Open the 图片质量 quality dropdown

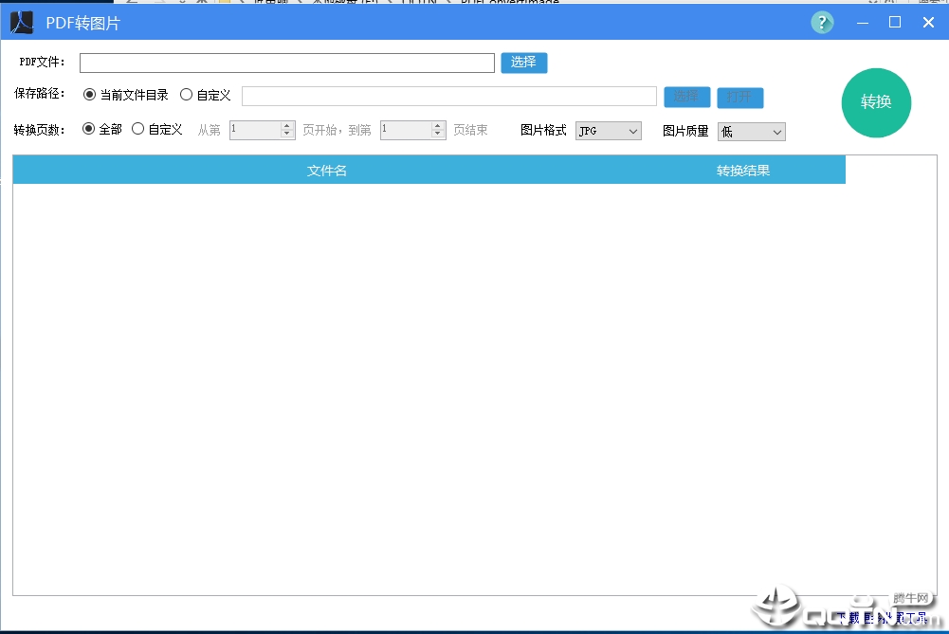coord(752,132)
